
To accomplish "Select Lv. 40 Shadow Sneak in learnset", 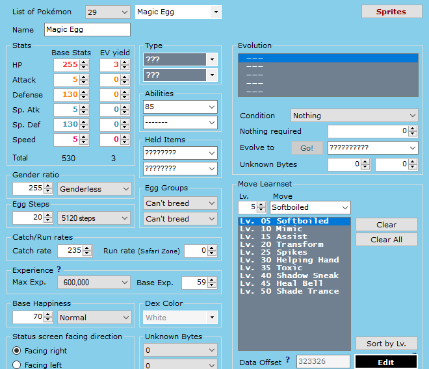I will (294, 275).
